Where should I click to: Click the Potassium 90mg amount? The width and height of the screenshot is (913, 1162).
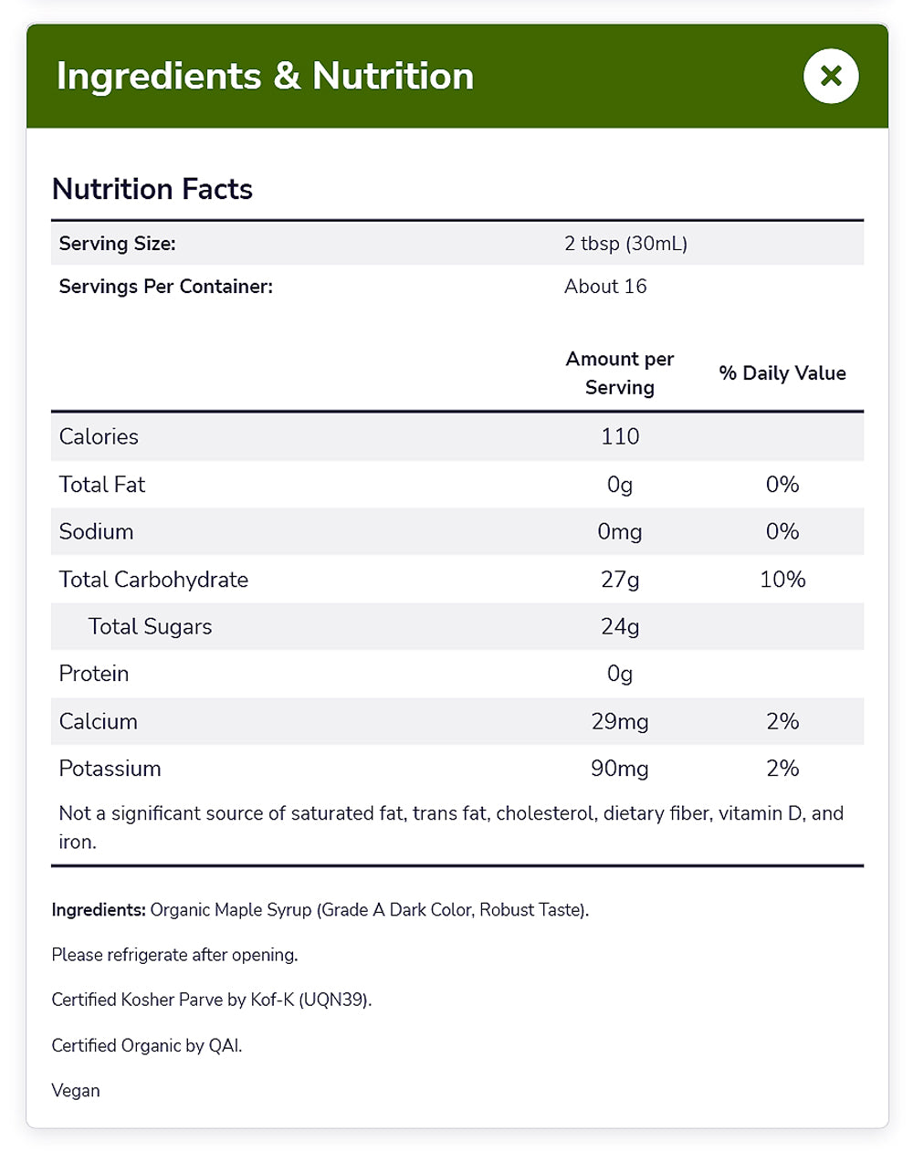click(620, 769)
